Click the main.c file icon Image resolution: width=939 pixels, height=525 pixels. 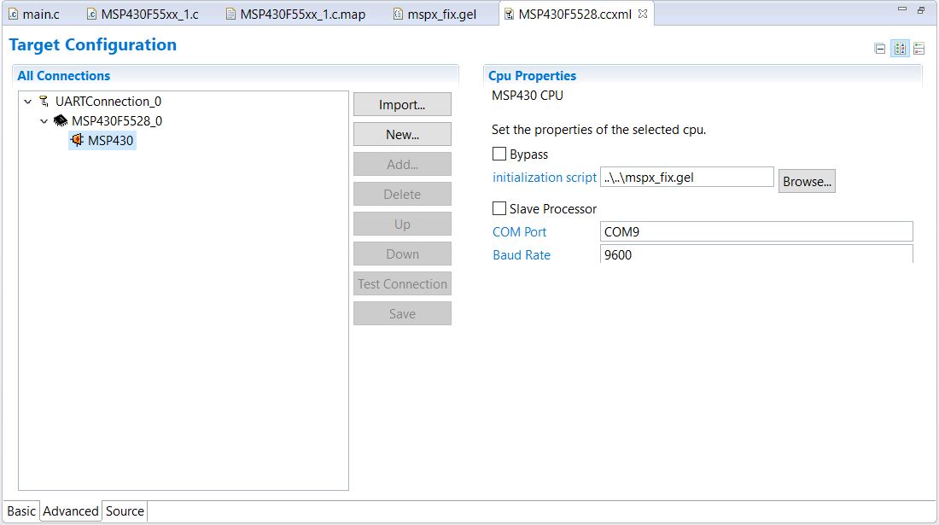(x=13, y=14)
